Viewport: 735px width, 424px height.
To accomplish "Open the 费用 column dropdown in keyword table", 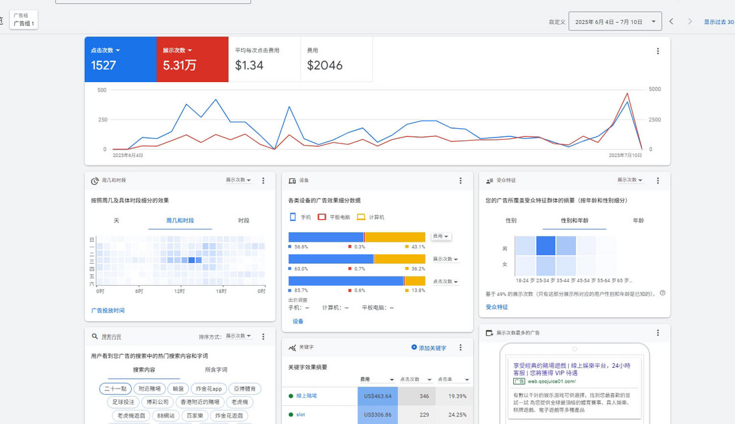I will [378, 379].
